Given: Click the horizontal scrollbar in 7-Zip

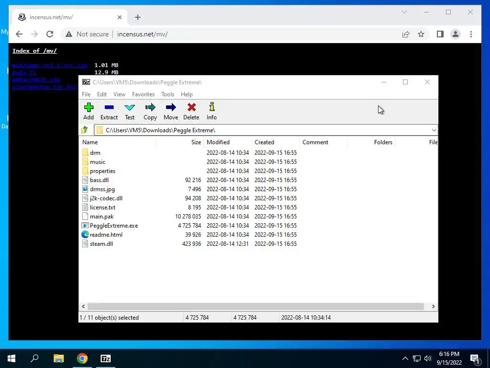Looking at the screenshot, I should 256,306.
